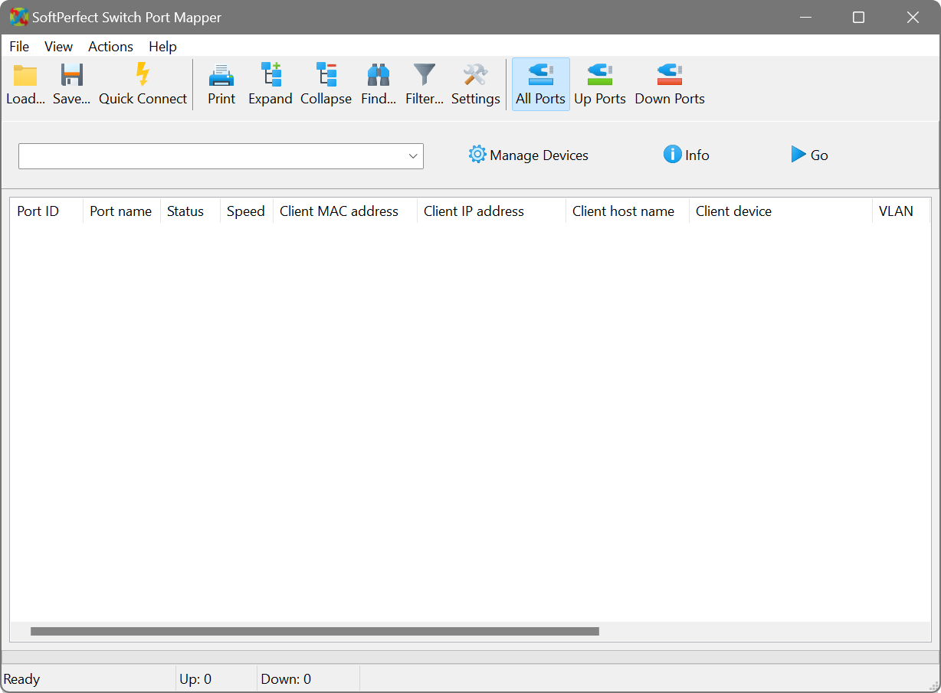This screenshot has height=693, width=941.
Task: Open the Help menu
Action: pyautogui.click(x=162, y=47)
